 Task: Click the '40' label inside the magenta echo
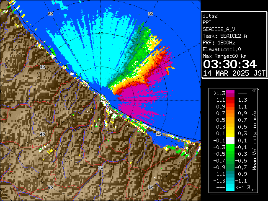coord(159,67)
